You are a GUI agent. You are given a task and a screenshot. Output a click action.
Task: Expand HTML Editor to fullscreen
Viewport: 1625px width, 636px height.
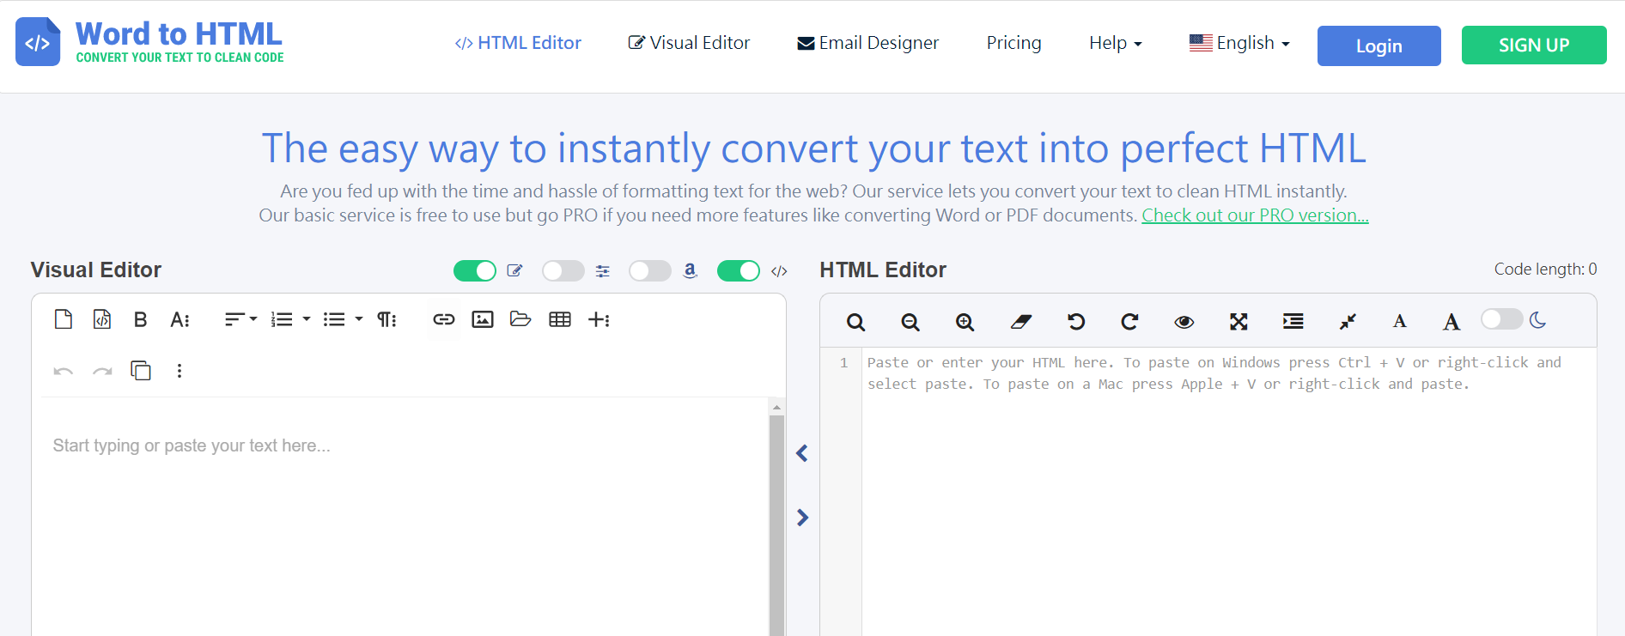pos(1239,322)
